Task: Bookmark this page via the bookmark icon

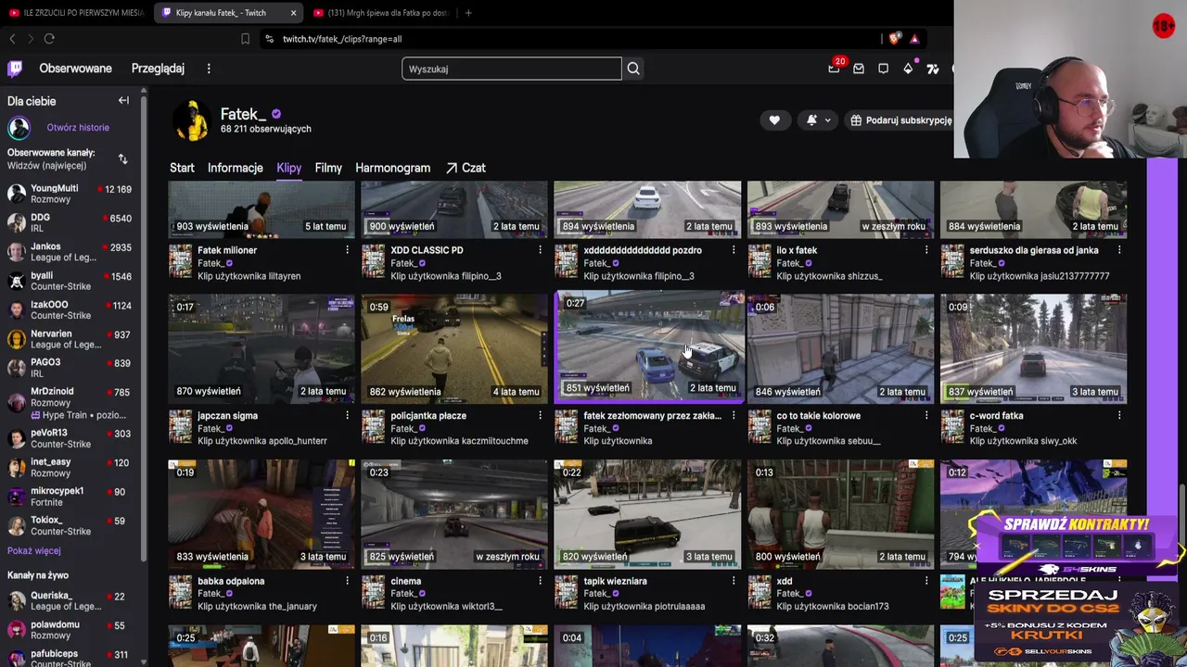Action: pos(245,39)
